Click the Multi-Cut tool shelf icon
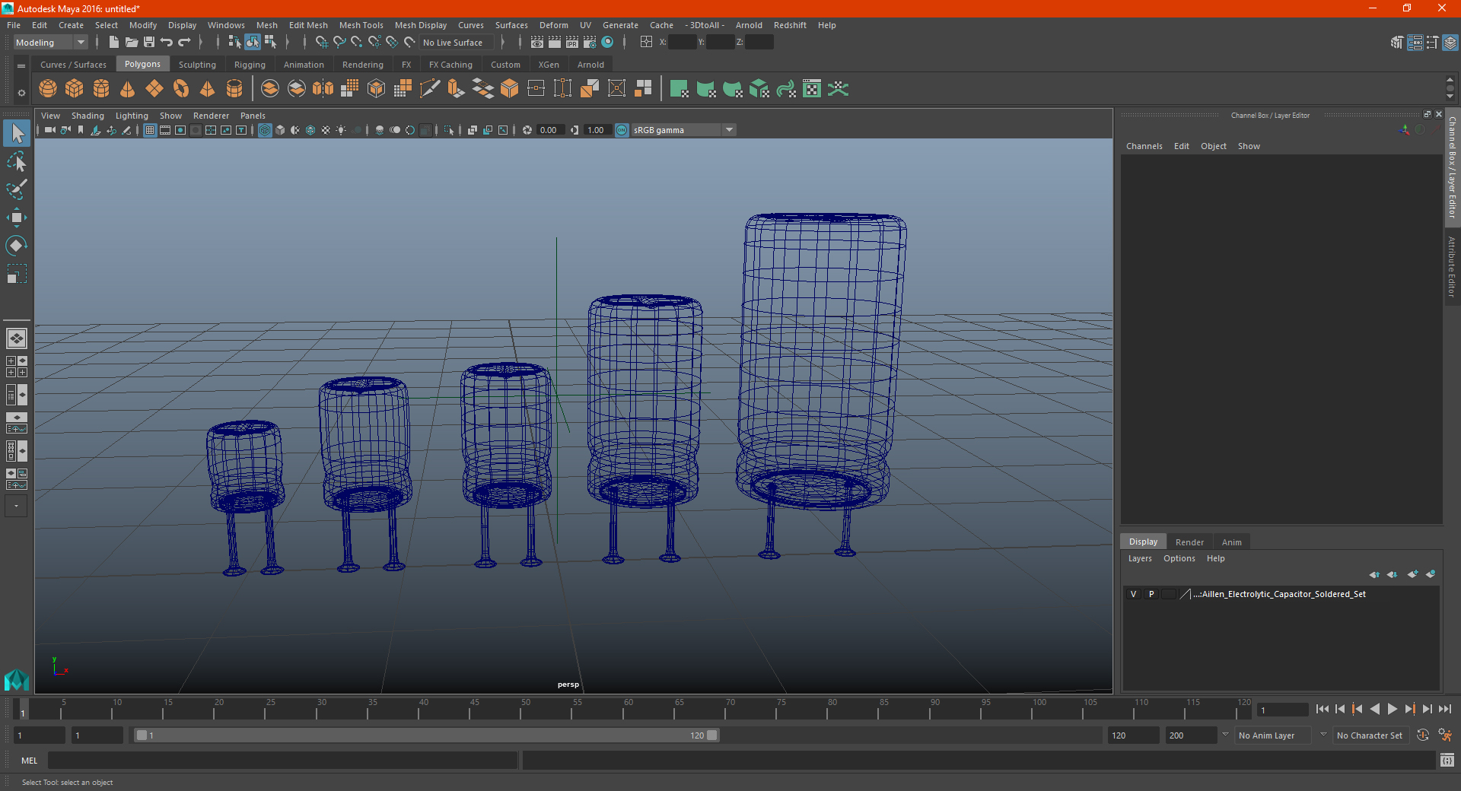1461x791 pixels. point(430,89)
